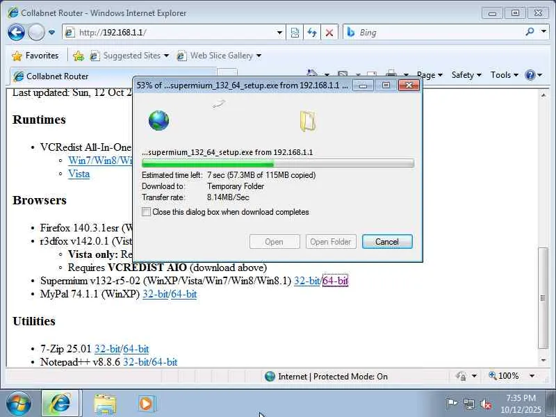
Task: Minimize the download dialog window
Action: click(x=363, y=85)
